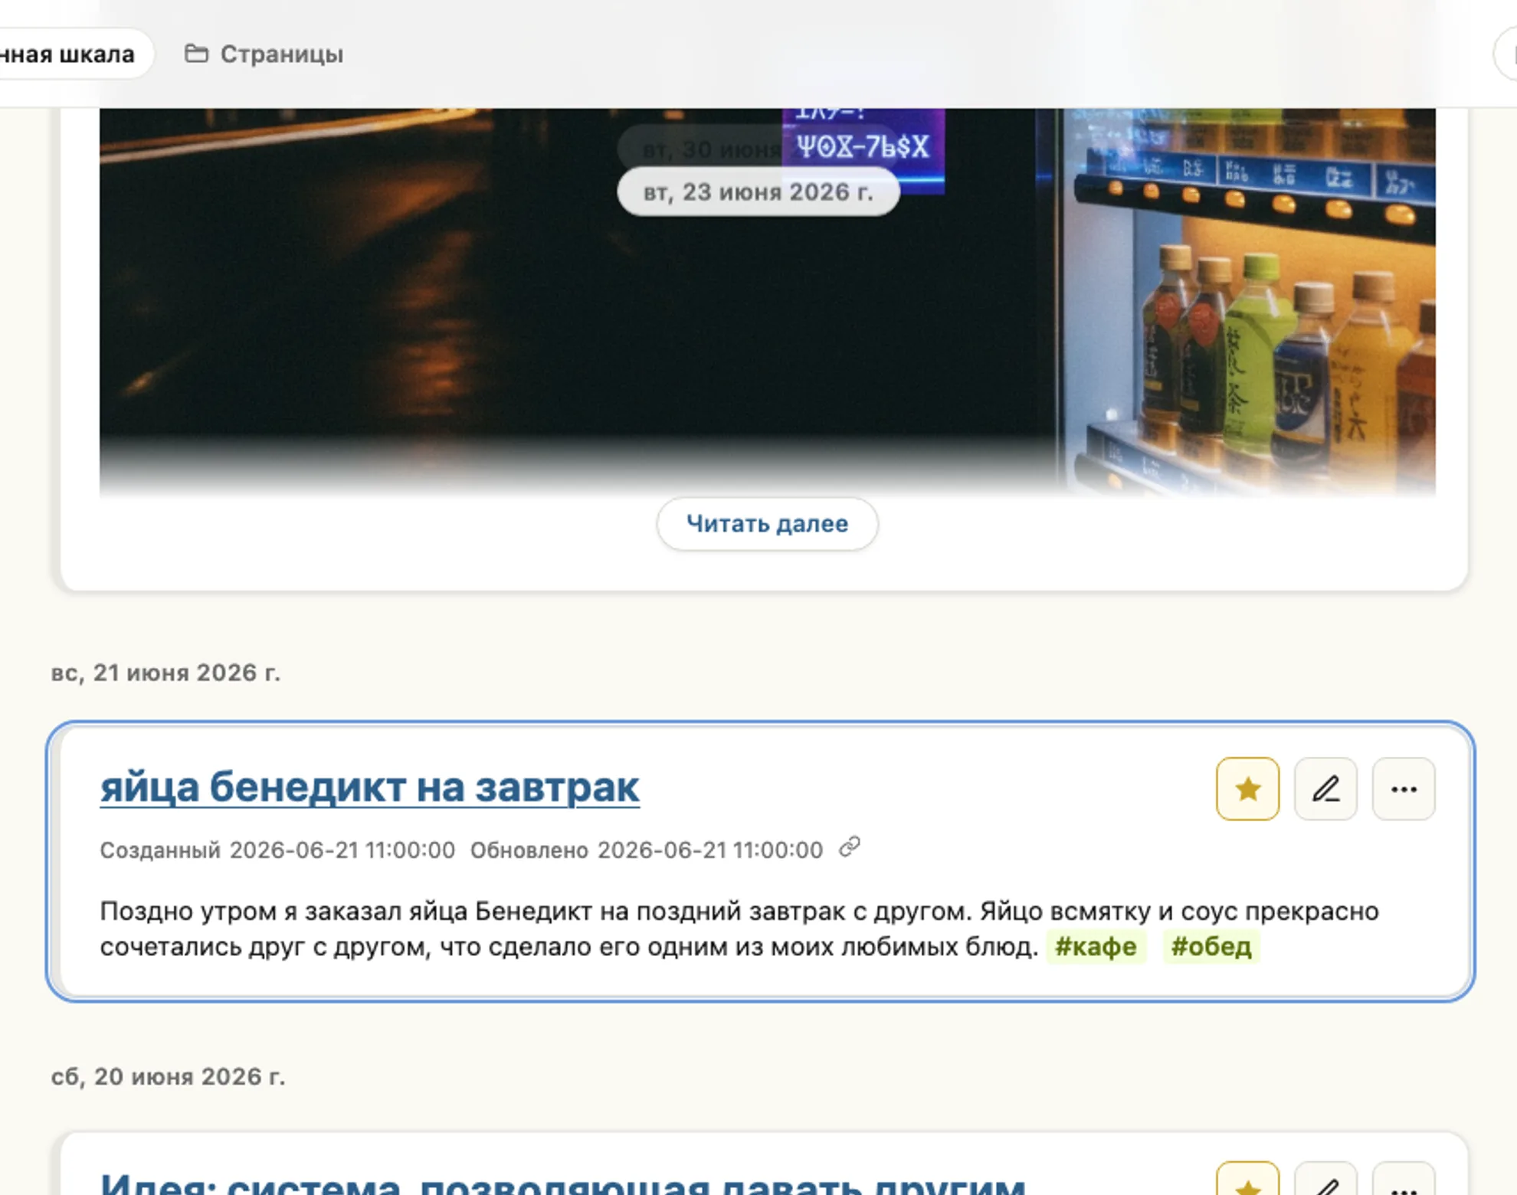Click the entry text starting Поздно утром
Screen dimensions: 1517x1195
click(739, 929)
